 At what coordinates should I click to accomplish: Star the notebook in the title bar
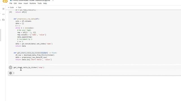(x=53, y=1)
